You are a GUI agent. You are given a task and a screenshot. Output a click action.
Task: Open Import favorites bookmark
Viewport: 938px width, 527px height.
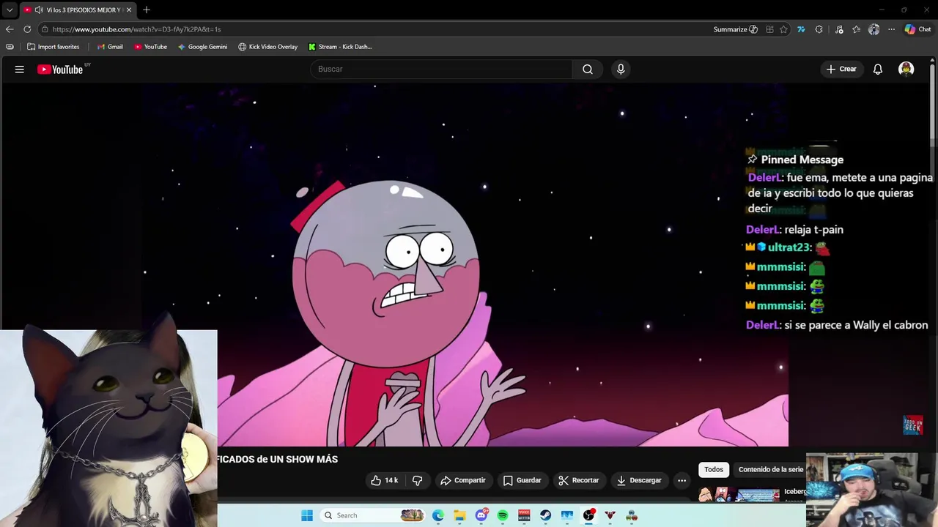(x=53, y=47)
